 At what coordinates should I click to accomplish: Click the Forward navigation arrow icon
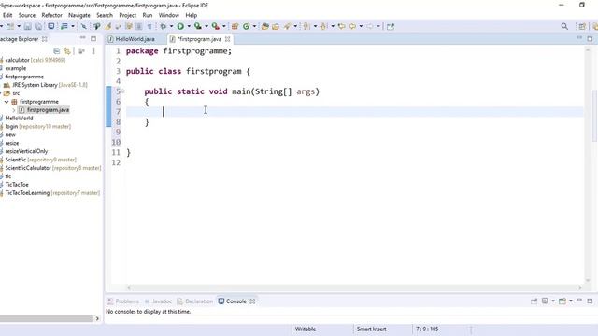click(x=370, y=26)
